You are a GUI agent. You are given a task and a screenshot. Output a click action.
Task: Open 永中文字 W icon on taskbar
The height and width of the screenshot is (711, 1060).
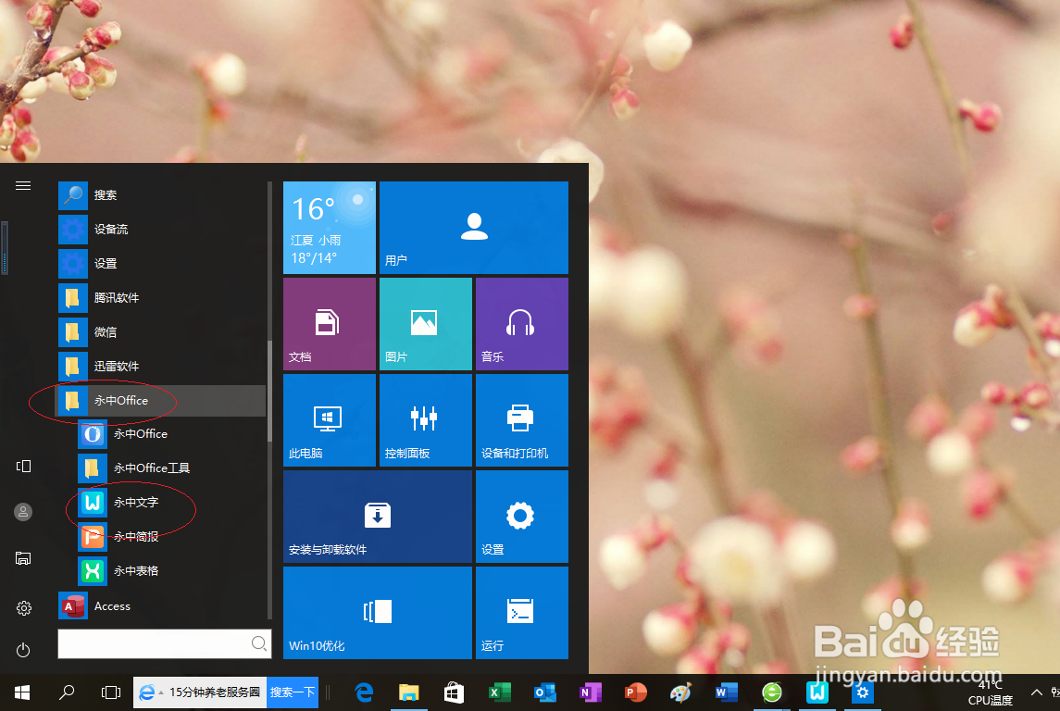[x=817, y=692]
